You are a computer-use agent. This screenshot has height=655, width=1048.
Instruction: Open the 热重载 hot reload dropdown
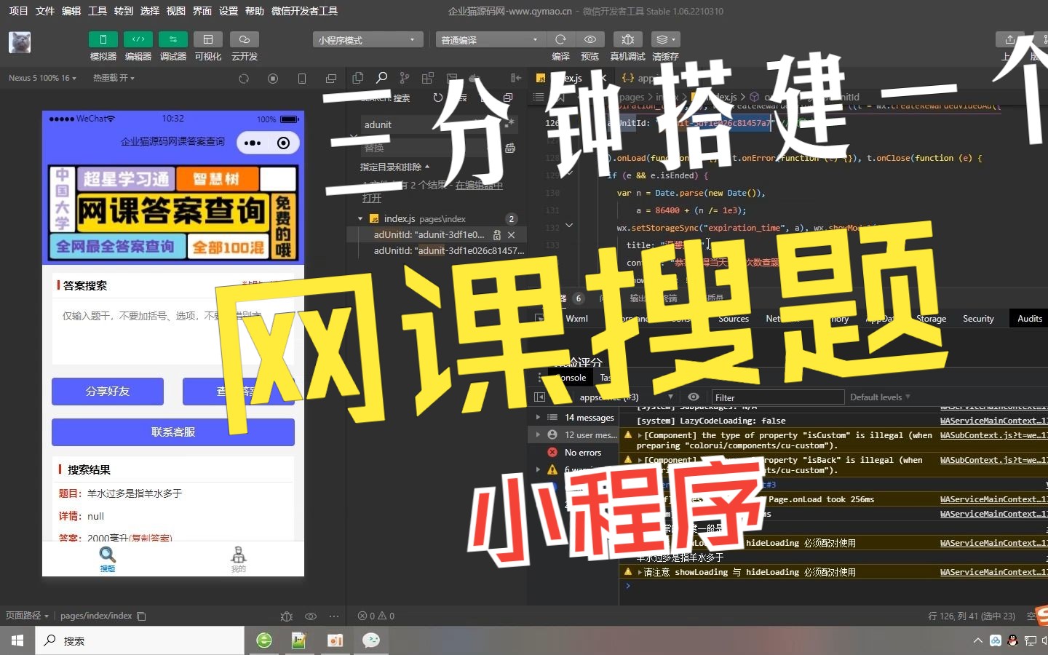click(x=114, y=78)
